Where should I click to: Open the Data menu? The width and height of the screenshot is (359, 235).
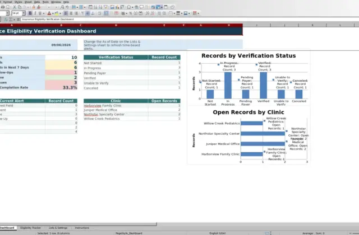tap(37, 2)
